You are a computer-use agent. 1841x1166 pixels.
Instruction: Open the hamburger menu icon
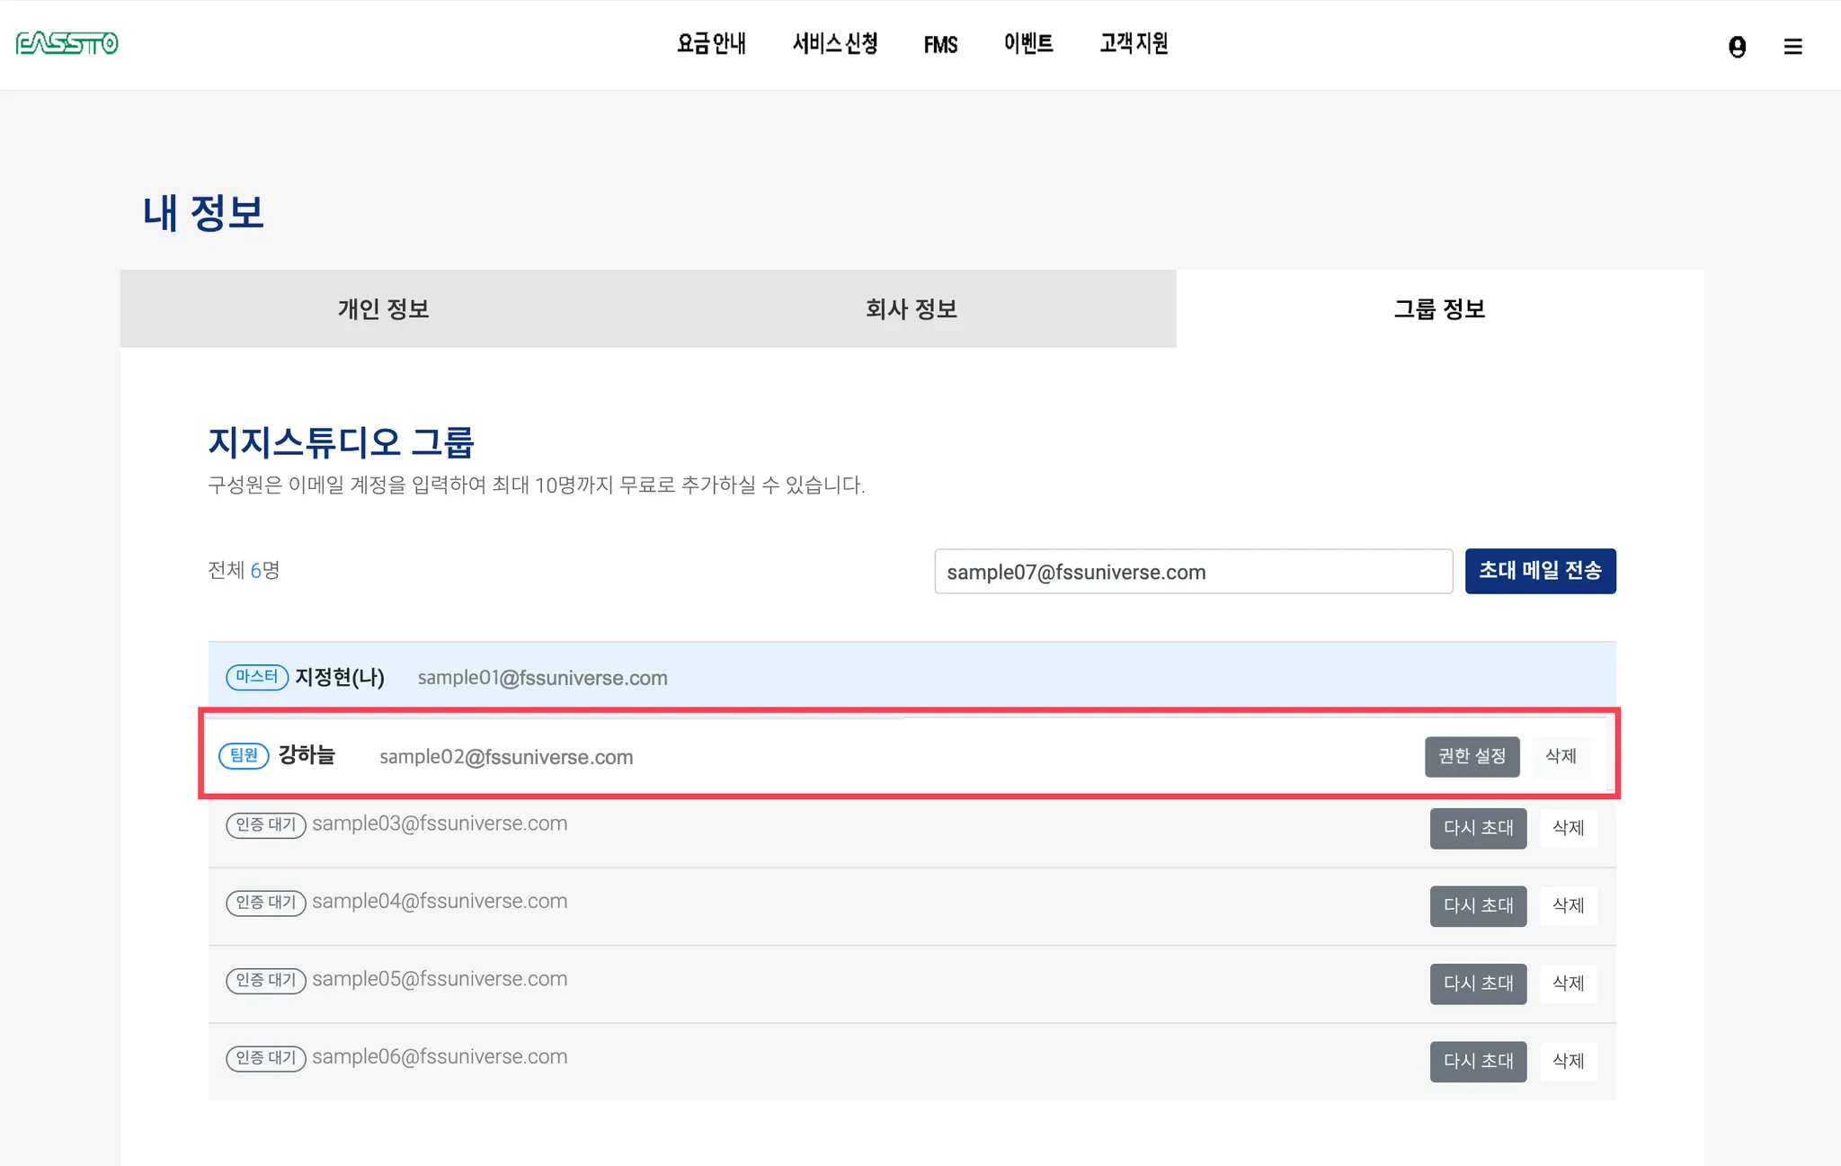coord(1792,46)
